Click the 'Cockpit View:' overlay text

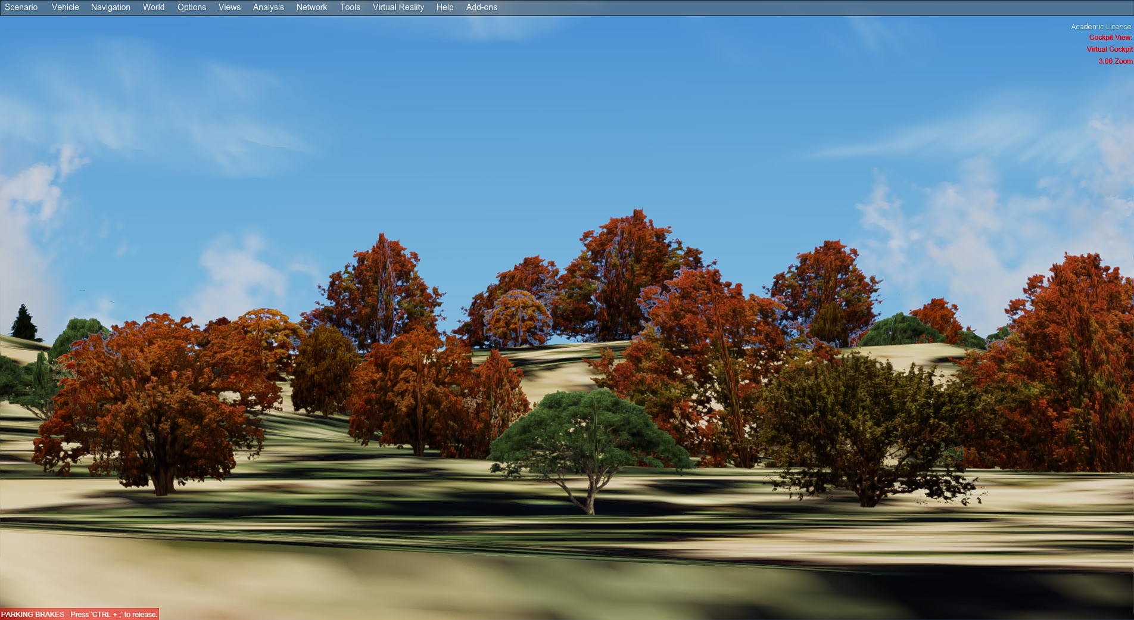[1111, 38]
